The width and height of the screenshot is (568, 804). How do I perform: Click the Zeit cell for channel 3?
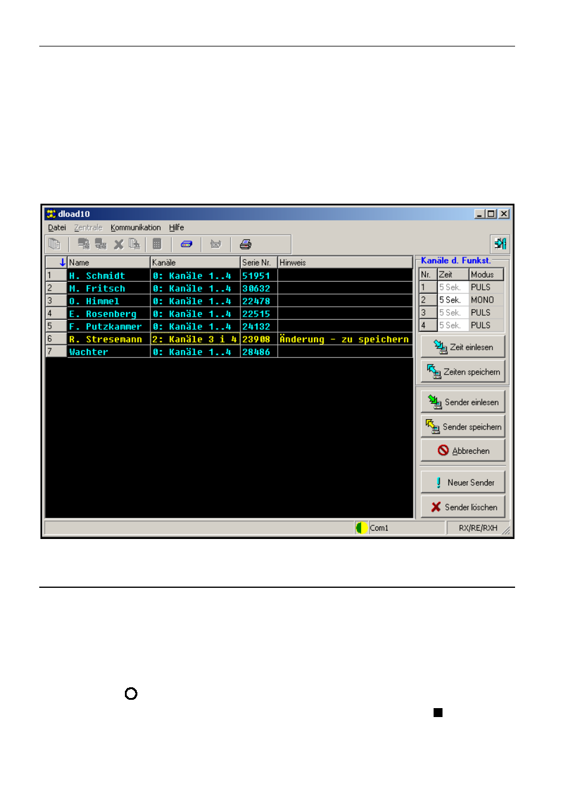[453, 313]
